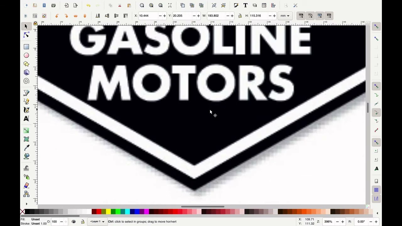Select the Spray tool
This screenshot has width=402, height=226.
[26, 177]
